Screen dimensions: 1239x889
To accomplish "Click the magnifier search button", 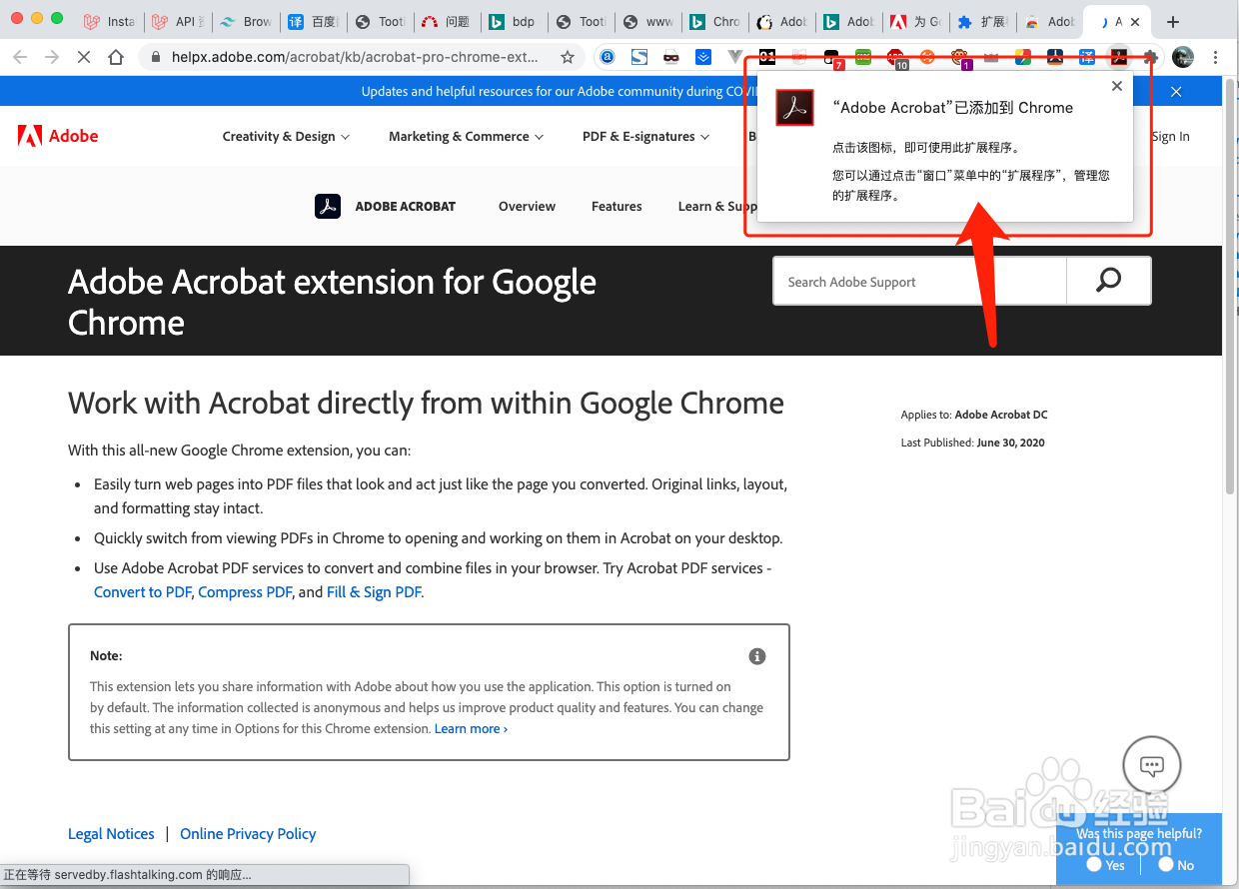I will tap(1108, 281).
